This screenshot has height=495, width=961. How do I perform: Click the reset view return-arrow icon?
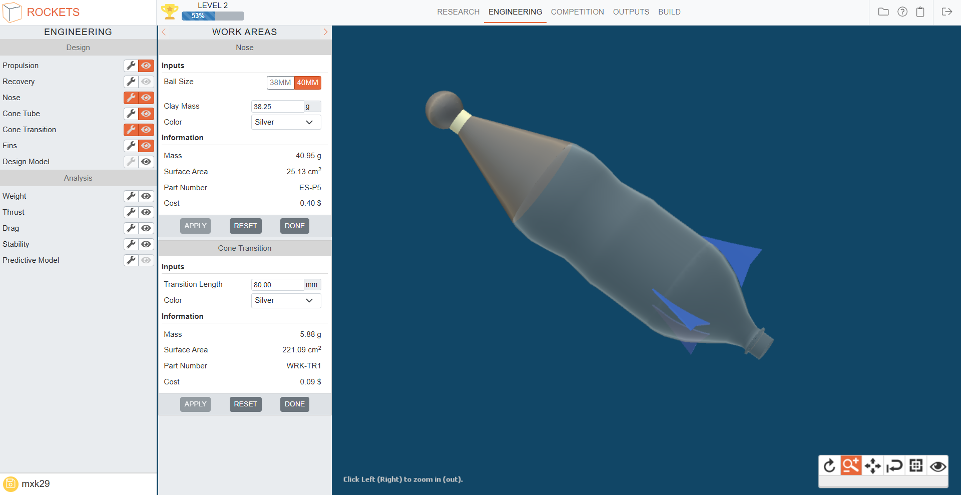pos(894,466)
